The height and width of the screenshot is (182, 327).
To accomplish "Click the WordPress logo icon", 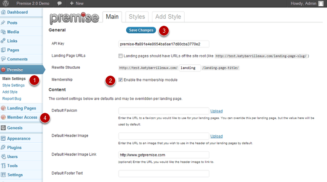I will (6, 3).
